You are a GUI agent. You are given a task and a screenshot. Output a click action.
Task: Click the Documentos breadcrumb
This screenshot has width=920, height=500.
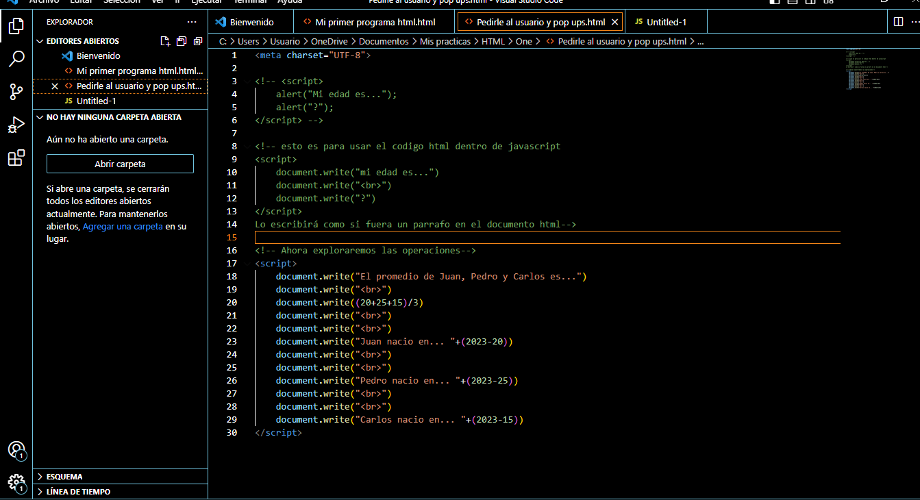(x=384, y=41)
